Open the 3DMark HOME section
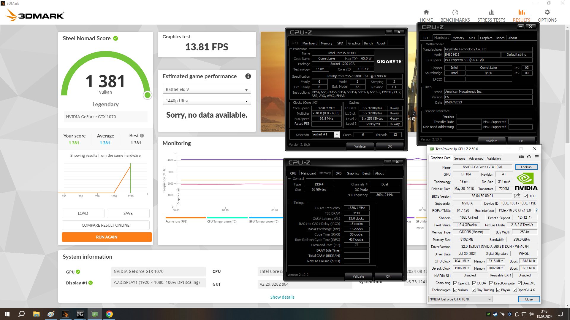Screen dimensions: 570x320 426,16
